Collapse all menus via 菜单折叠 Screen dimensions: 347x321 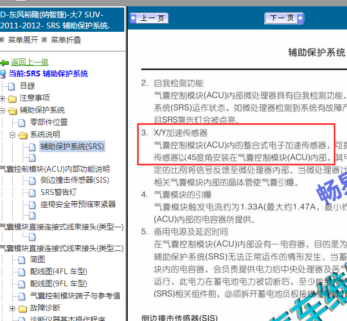(x=66, y=40)
